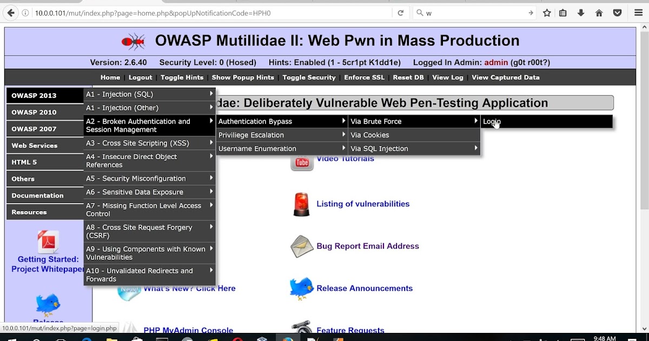Click the Mutillidae ant logo
The width and height of the screenshot is (649, 341).
(x=133, y=41)
